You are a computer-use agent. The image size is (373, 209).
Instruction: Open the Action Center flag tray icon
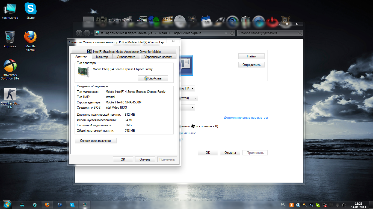coord(324,205)
